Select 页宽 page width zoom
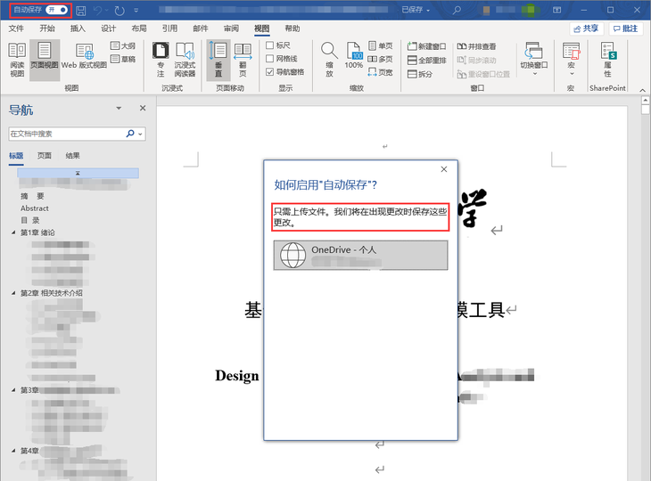651x481 pixels. pyautogui.click(x=380, y=72)
